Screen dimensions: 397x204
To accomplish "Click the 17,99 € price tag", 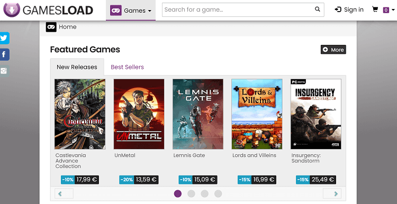I will (87, 180).
